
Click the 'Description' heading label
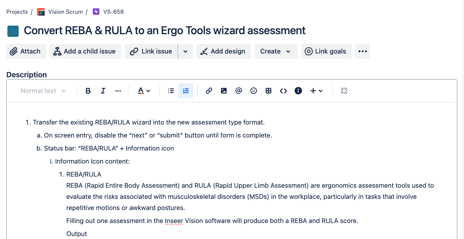click(x=27, y=75)
